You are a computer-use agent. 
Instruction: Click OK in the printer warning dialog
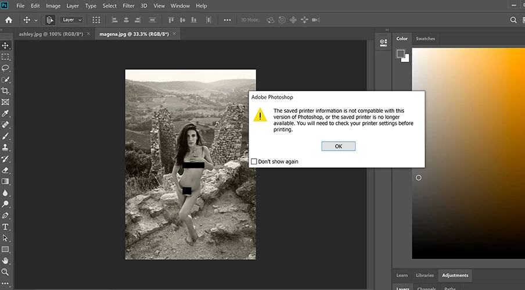pos(338,146)
